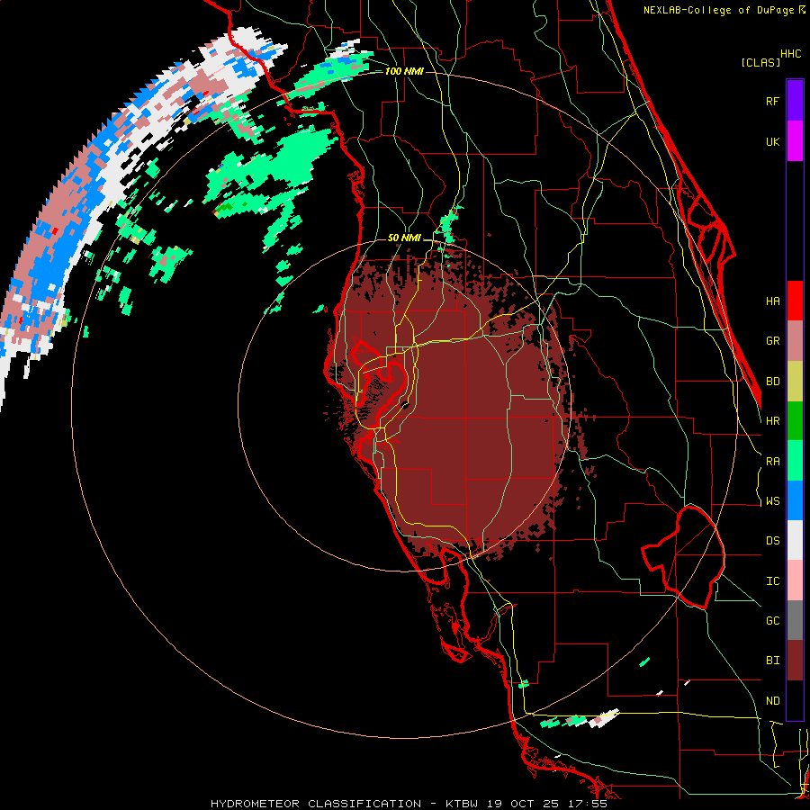Click the UK magenta legend swatch
This screenshot has width=810, height=810.
tap(795, 141)
